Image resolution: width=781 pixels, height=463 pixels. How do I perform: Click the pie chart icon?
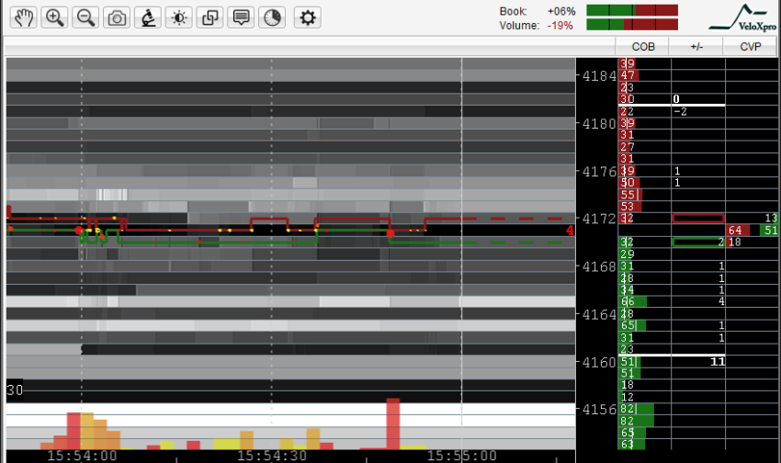coord(272,18)
